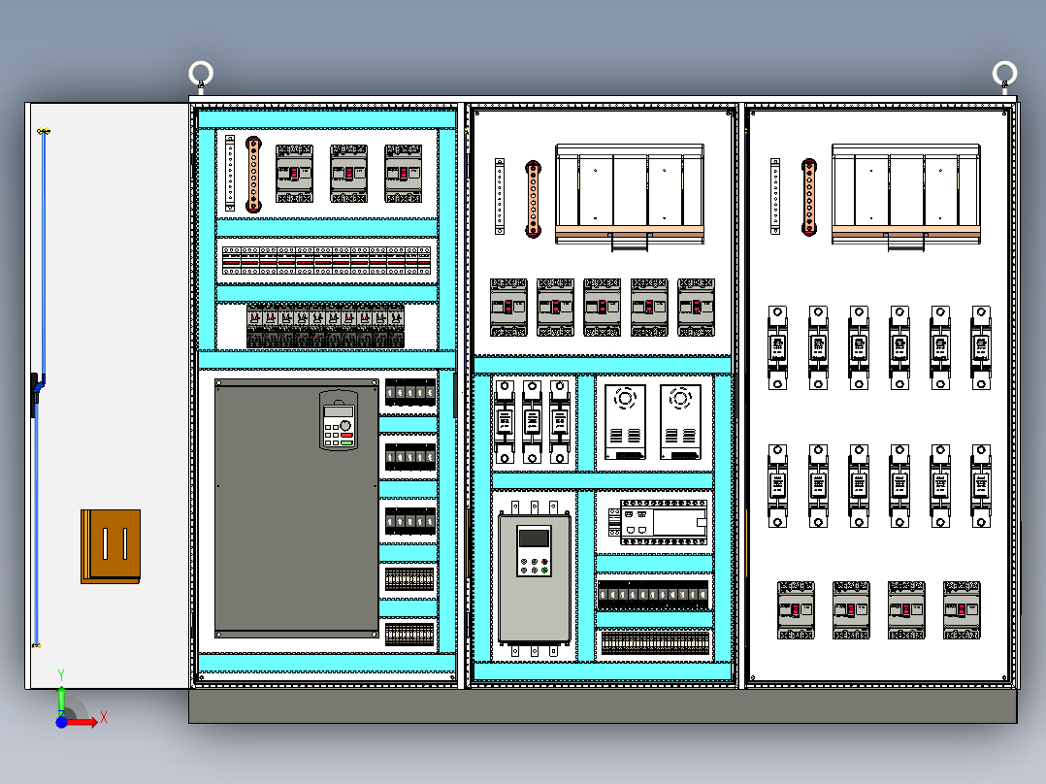
Task: Select the last MCCB at bottom of right cabinet
Action: point(962,610)
